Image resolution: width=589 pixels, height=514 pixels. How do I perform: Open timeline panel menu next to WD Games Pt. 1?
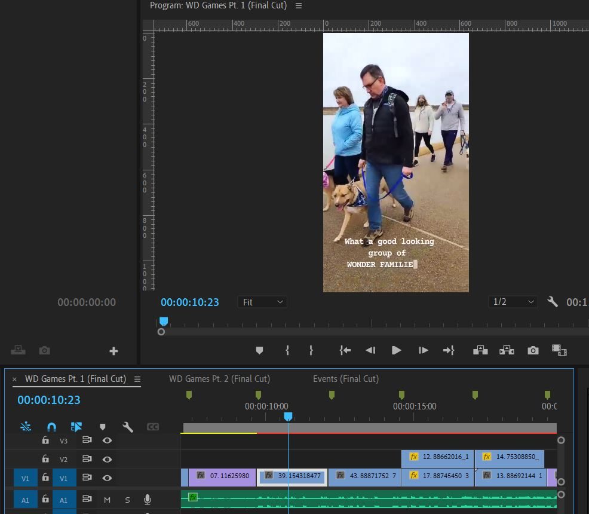[137, 379]
